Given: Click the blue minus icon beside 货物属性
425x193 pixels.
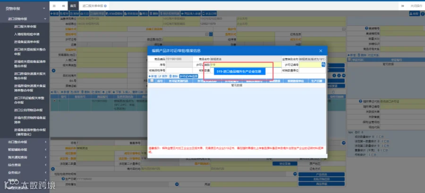Looking at the screenshot, I should point(177,184).
